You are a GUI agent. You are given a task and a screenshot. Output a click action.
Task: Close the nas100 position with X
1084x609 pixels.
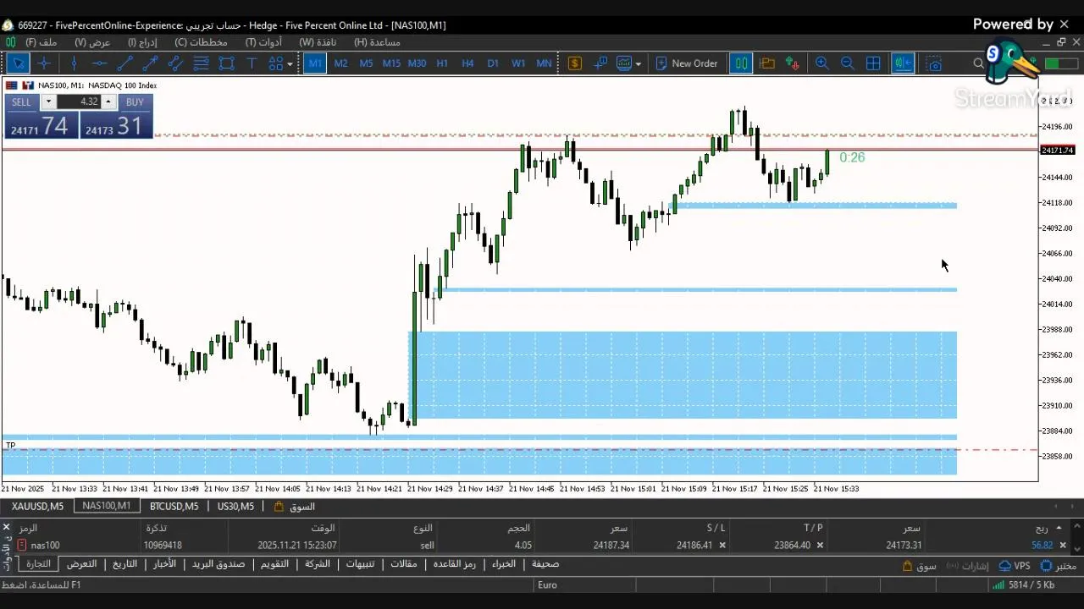1063,546
